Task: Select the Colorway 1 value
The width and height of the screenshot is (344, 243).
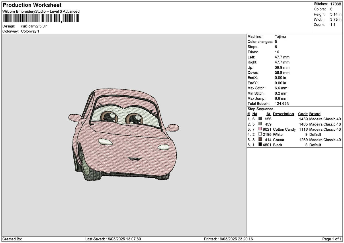Action: click(30, 31)
